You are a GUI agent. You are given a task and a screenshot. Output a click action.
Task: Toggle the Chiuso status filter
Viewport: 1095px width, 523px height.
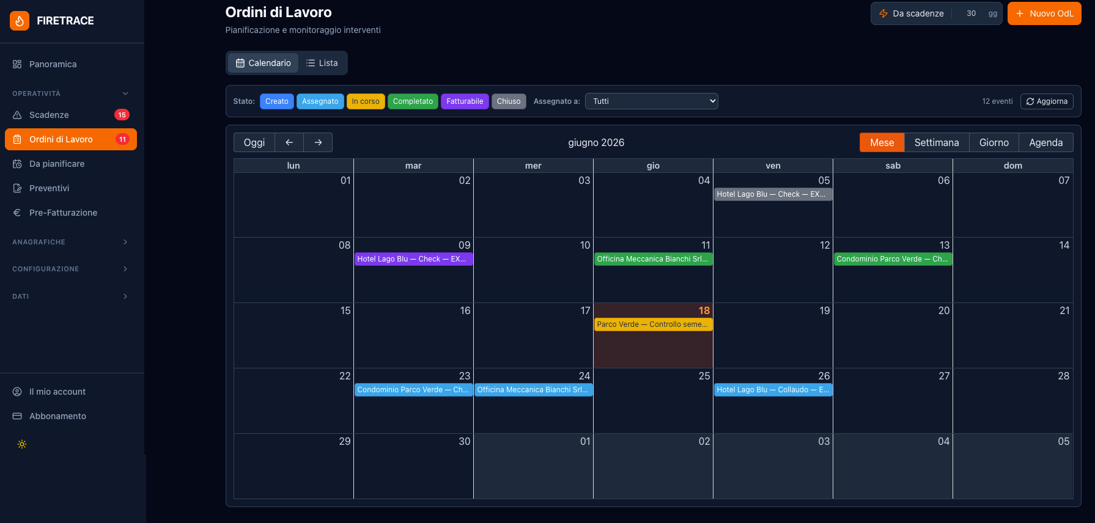click(x=509, y=101)
